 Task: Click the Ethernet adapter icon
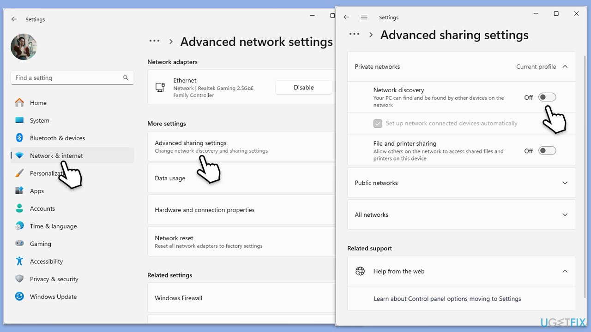click(160, 87)
